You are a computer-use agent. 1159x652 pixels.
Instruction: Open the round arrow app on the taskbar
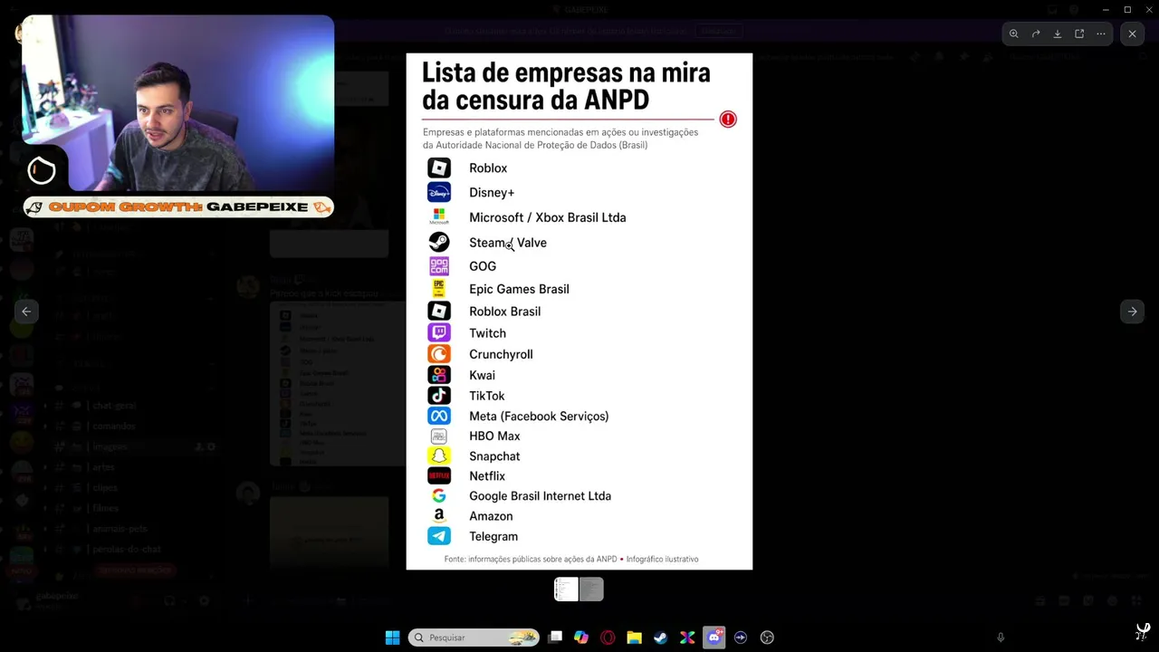741,638
